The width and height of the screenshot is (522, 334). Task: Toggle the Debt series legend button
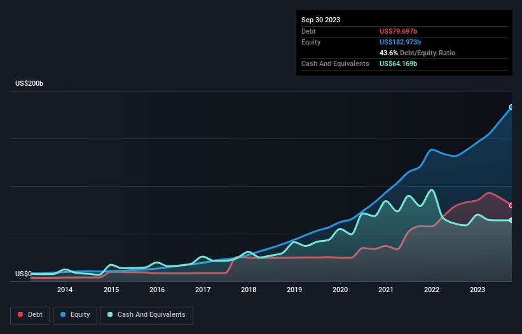coord(31,315)
